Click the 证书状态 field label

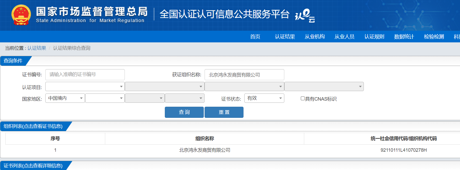click(231, 99)
